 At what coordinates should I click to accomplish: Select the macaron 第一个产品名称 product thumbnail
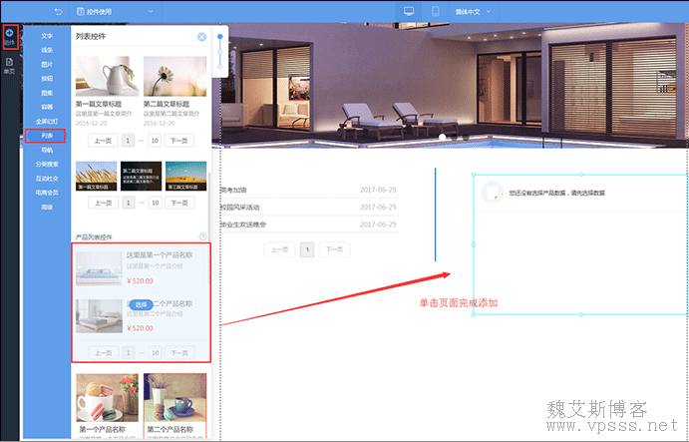coord(107,397)
